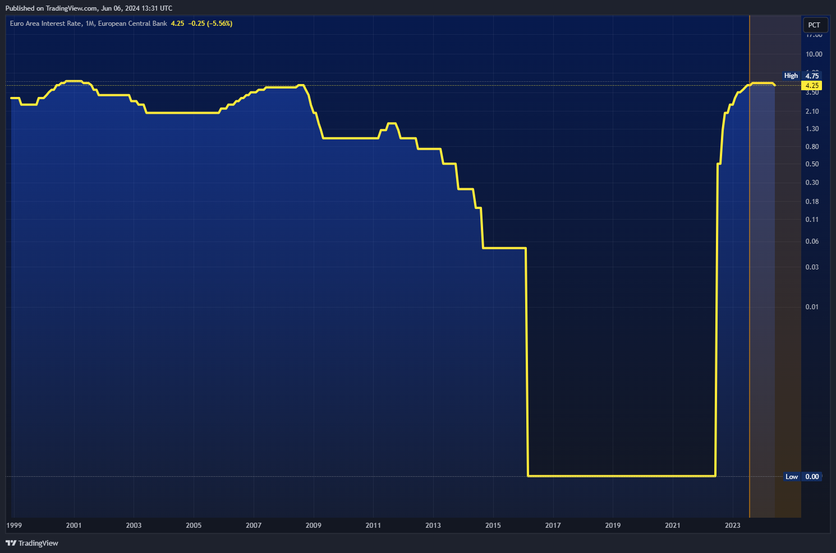Screen dimensions: 836x553
Task: Click the 0.80 price axis label
Action: 812,147
